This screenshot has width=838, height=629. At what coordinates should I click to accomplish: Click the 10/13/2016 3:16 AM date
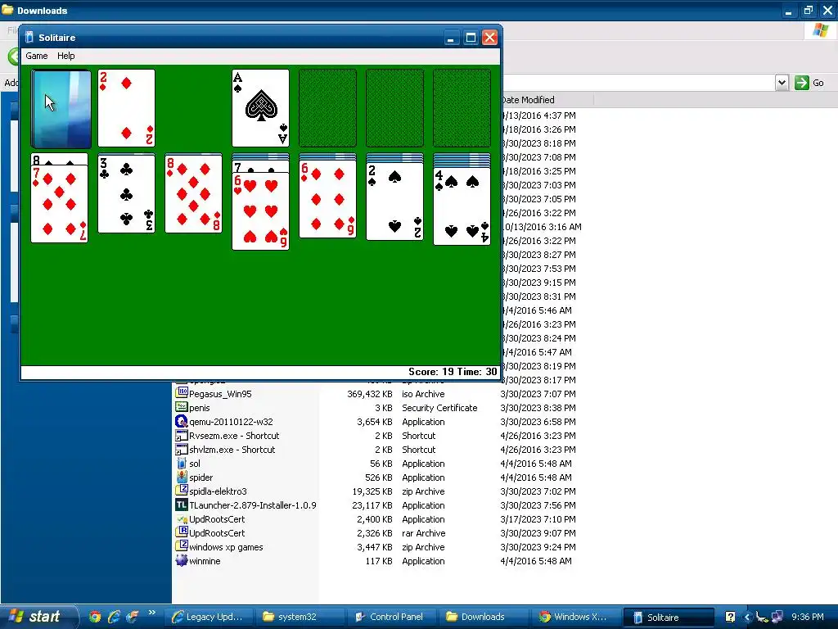pyautogui.click(x=541, y=227)
